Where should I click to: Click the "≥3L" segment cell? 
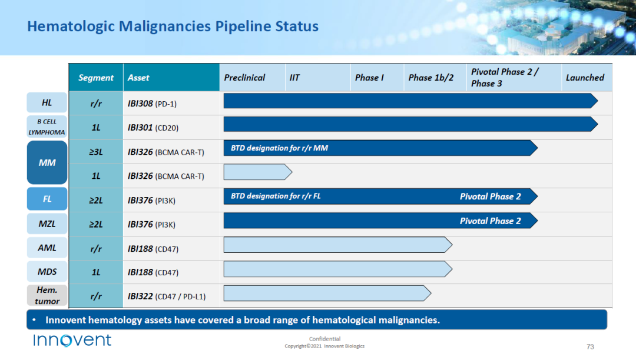96,152
